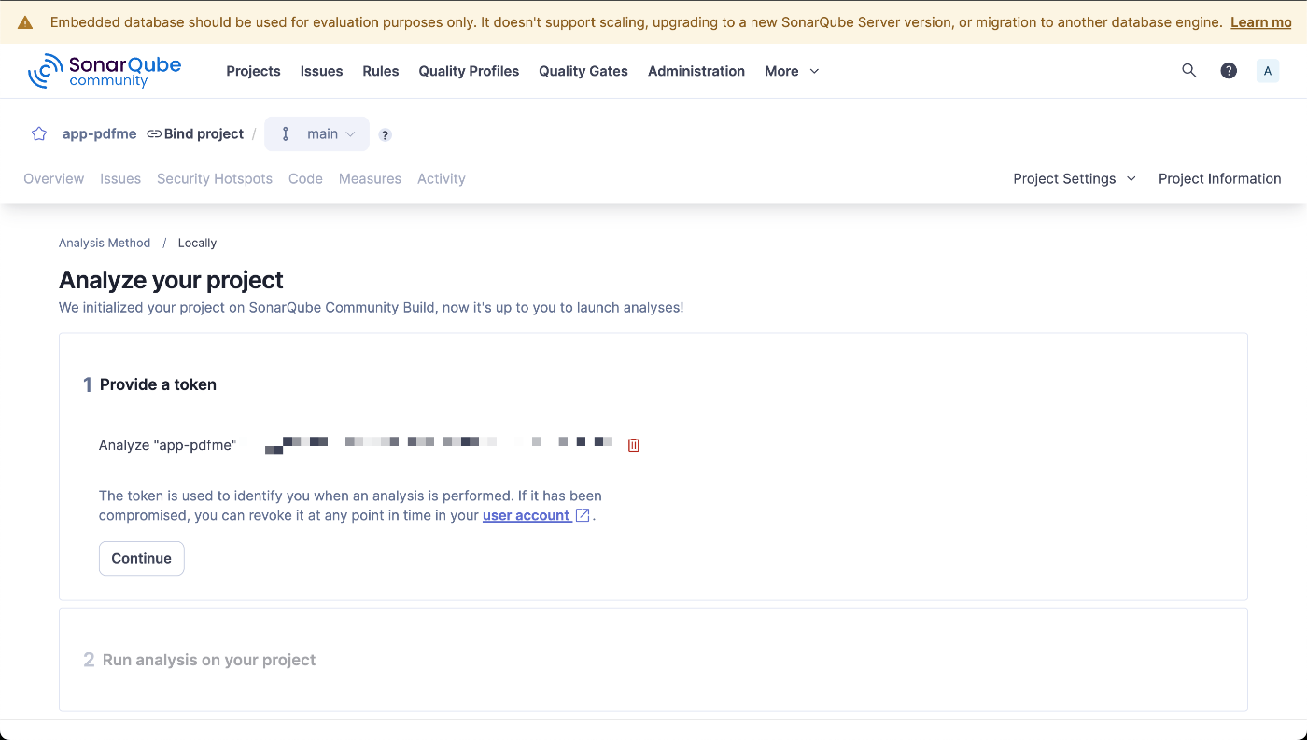This screenshot has width=1307, height=740.
Task: Click the link icon beside Bind project
Action: [x=154, y=133]
